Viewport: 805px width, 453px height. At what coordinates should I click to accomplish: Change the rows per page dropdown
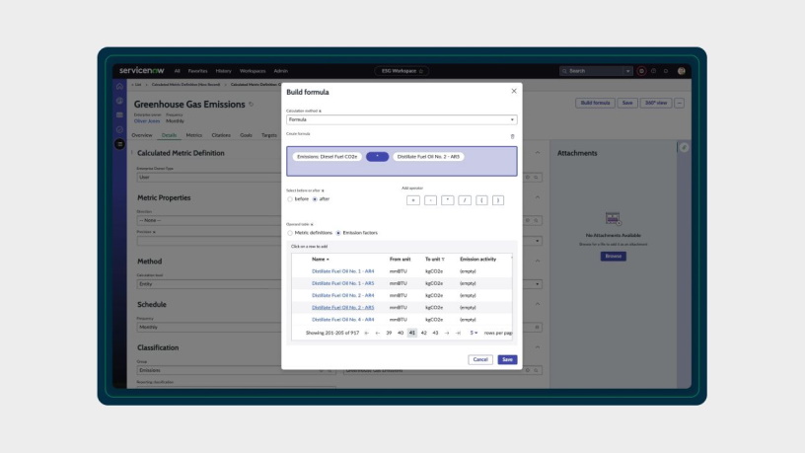475,333
